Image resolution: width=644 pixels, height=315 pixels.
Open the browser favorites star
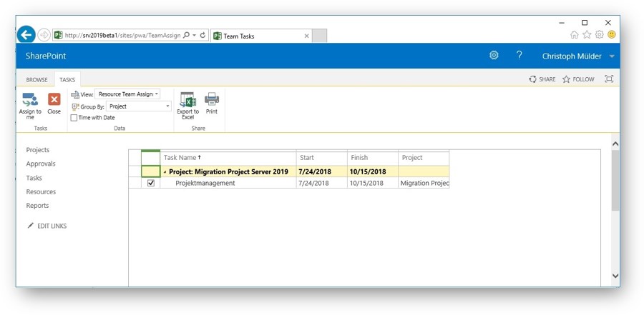[587, 35]
